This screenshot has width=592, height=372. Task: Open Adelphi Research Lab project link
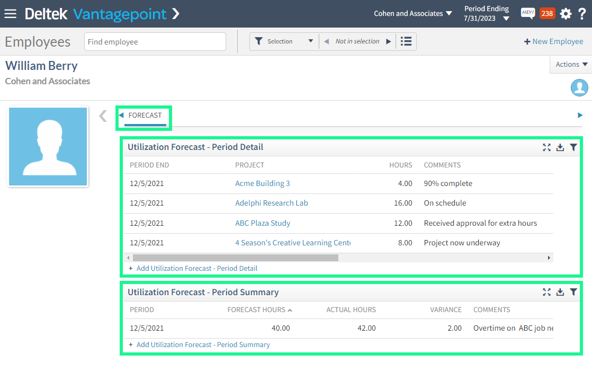(x=272, y=203)
